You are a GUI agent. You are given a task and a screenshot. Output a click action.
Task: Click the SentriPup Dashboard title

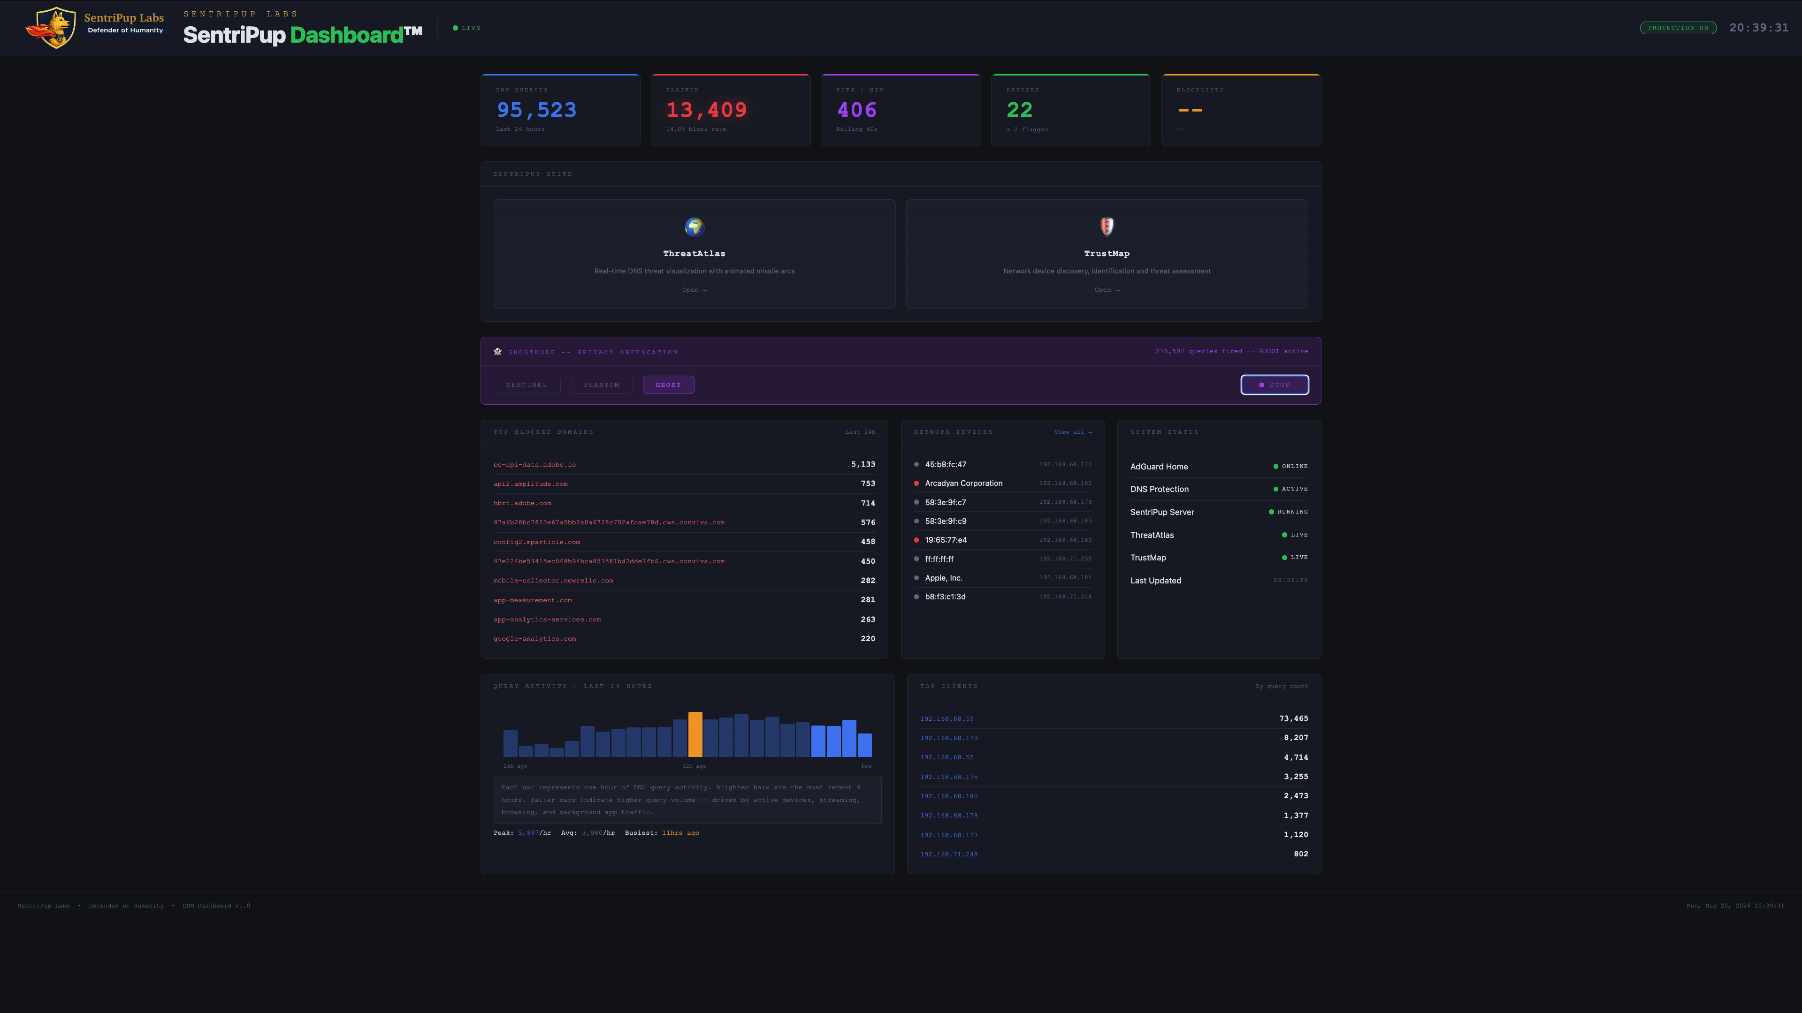303,34
